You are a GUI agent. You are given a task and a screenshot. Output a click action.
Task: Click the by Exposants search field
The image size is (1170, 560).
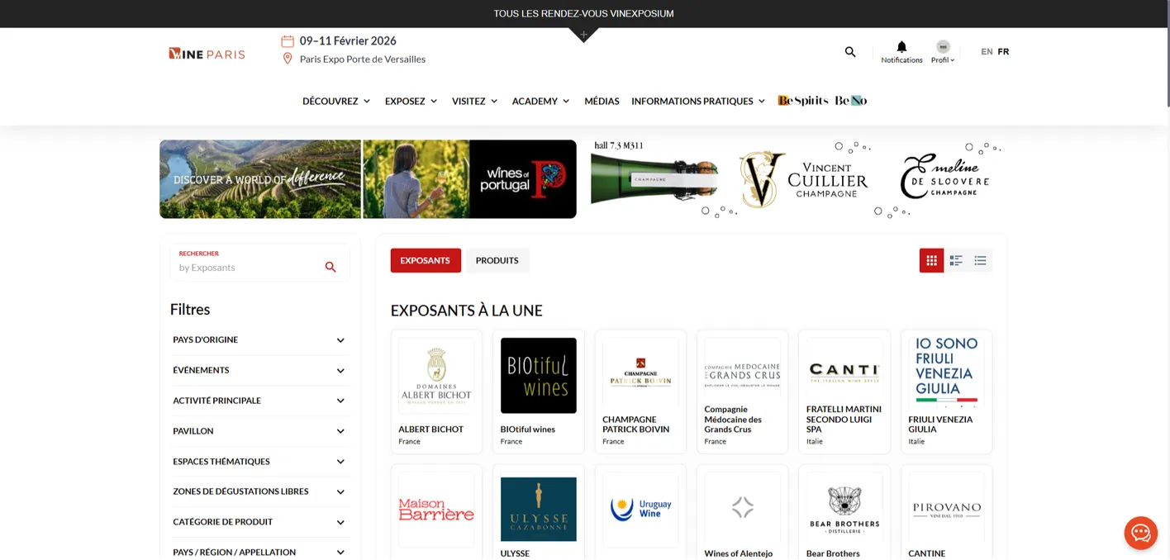pos(248,268)
